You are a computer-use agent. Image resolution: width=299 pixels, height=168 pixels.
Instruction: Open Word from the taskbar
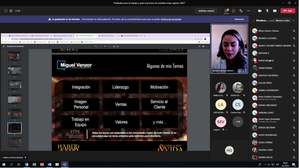pyautogui.click(x=50, y=165)
